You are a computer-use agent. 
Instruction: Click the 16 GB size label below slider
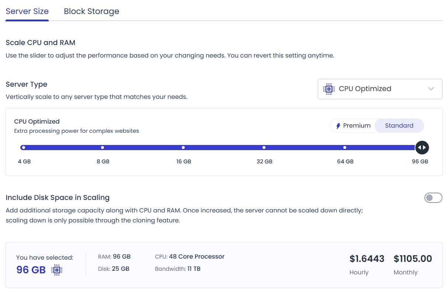tap(183, 161)
